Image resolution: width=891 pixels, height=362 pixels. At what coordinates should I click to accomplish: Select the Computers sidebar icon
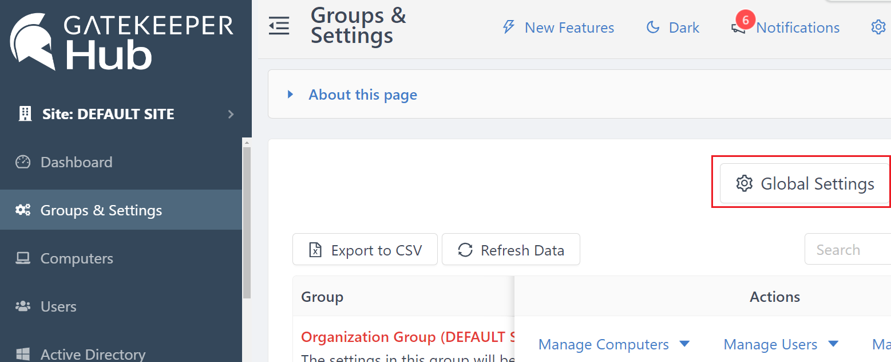tap(23, 258)
